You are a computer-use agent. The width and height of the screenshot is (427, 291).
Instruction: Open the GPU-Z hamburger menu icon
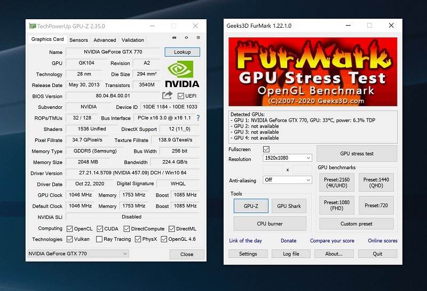click(x=199, y=38)
